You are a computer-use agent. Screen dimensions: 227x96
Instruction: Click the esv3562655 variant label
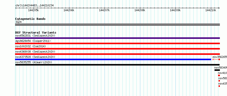point(220,57)
